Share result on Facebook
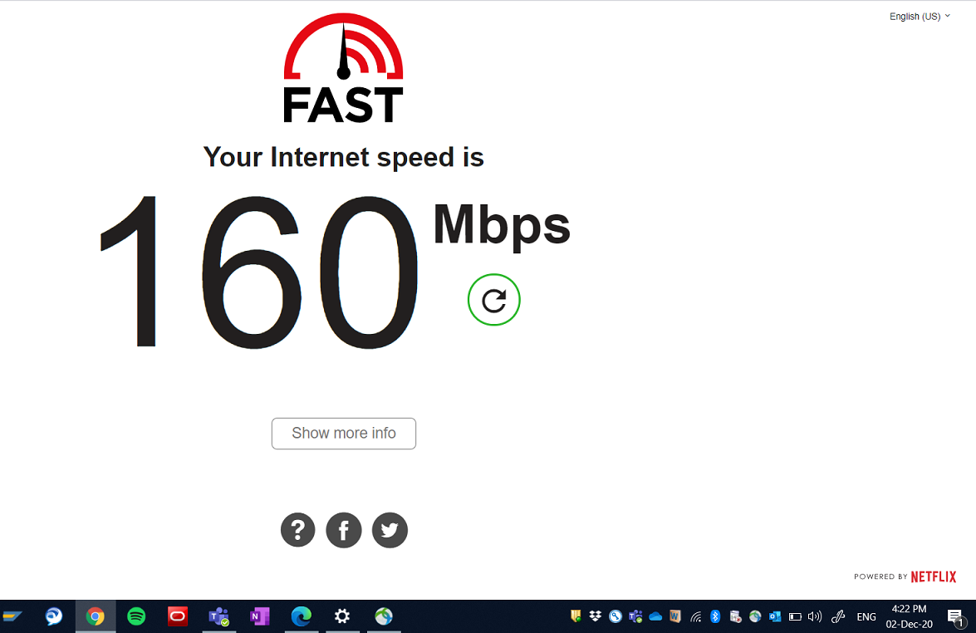 344,530
